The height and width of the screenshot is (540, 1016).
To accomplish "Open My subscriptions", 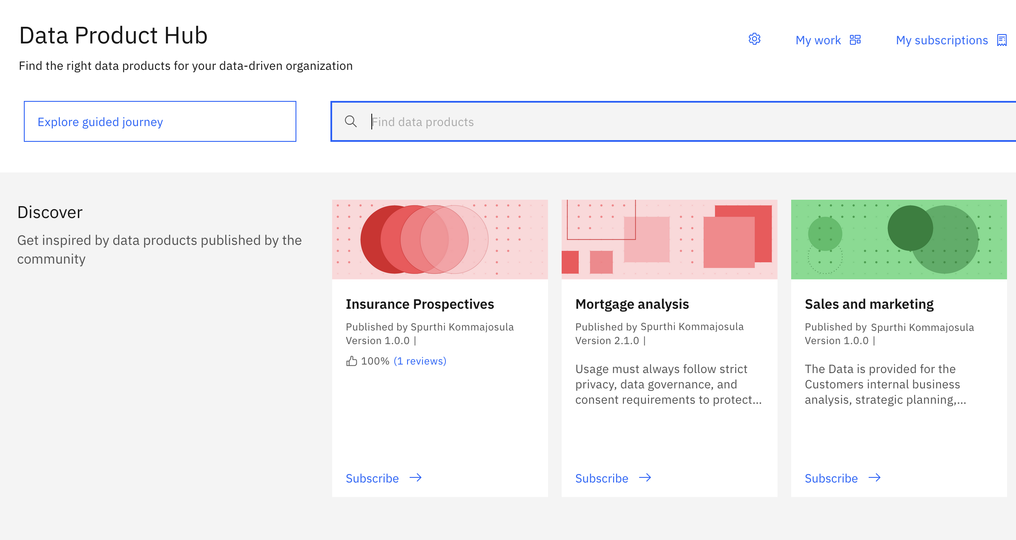I will tap(942, 40).
